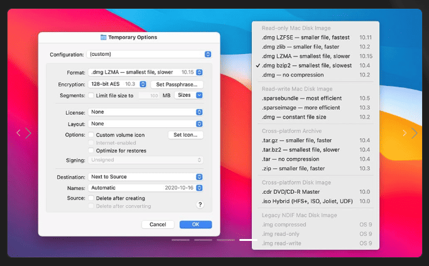Choose .tar no compression item
This screenshot has width=429, height=266.
click(x=315, y=159)
